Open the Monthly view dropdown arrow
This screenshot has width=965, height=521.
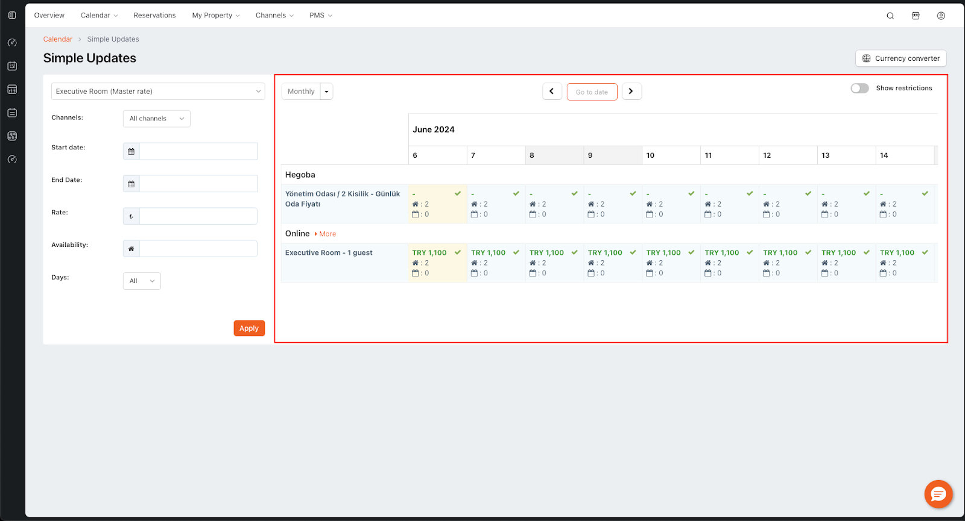tap(327, 92)
